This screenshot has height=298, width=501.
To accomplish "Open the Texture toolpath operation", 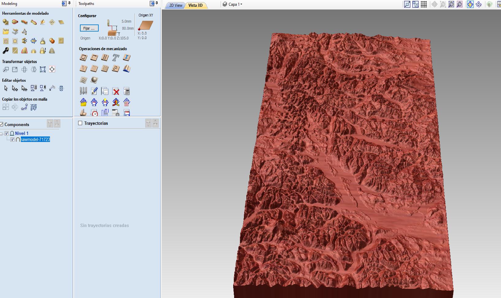I will pyautogui.click(x=105, y=69).
